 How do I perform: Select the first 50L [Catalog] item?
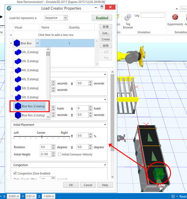point(30,88)
